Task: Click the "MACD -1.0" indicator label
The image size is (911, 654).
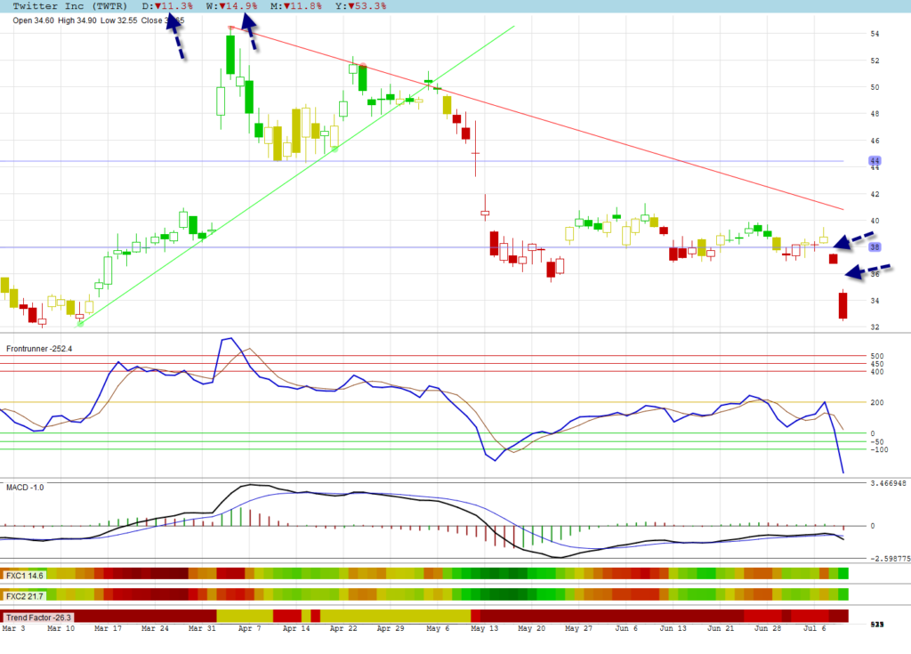Action: pos(25,487)
